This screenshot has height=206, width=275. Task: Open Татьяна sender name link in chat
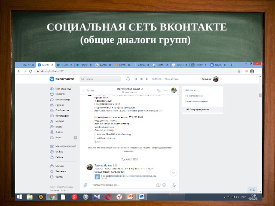(x=103, y=165)
